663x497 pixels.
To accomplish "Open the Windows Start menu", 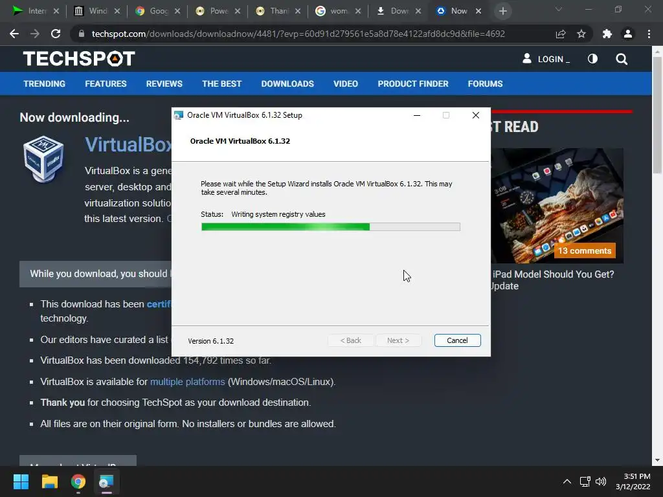I will pos(21,481).
